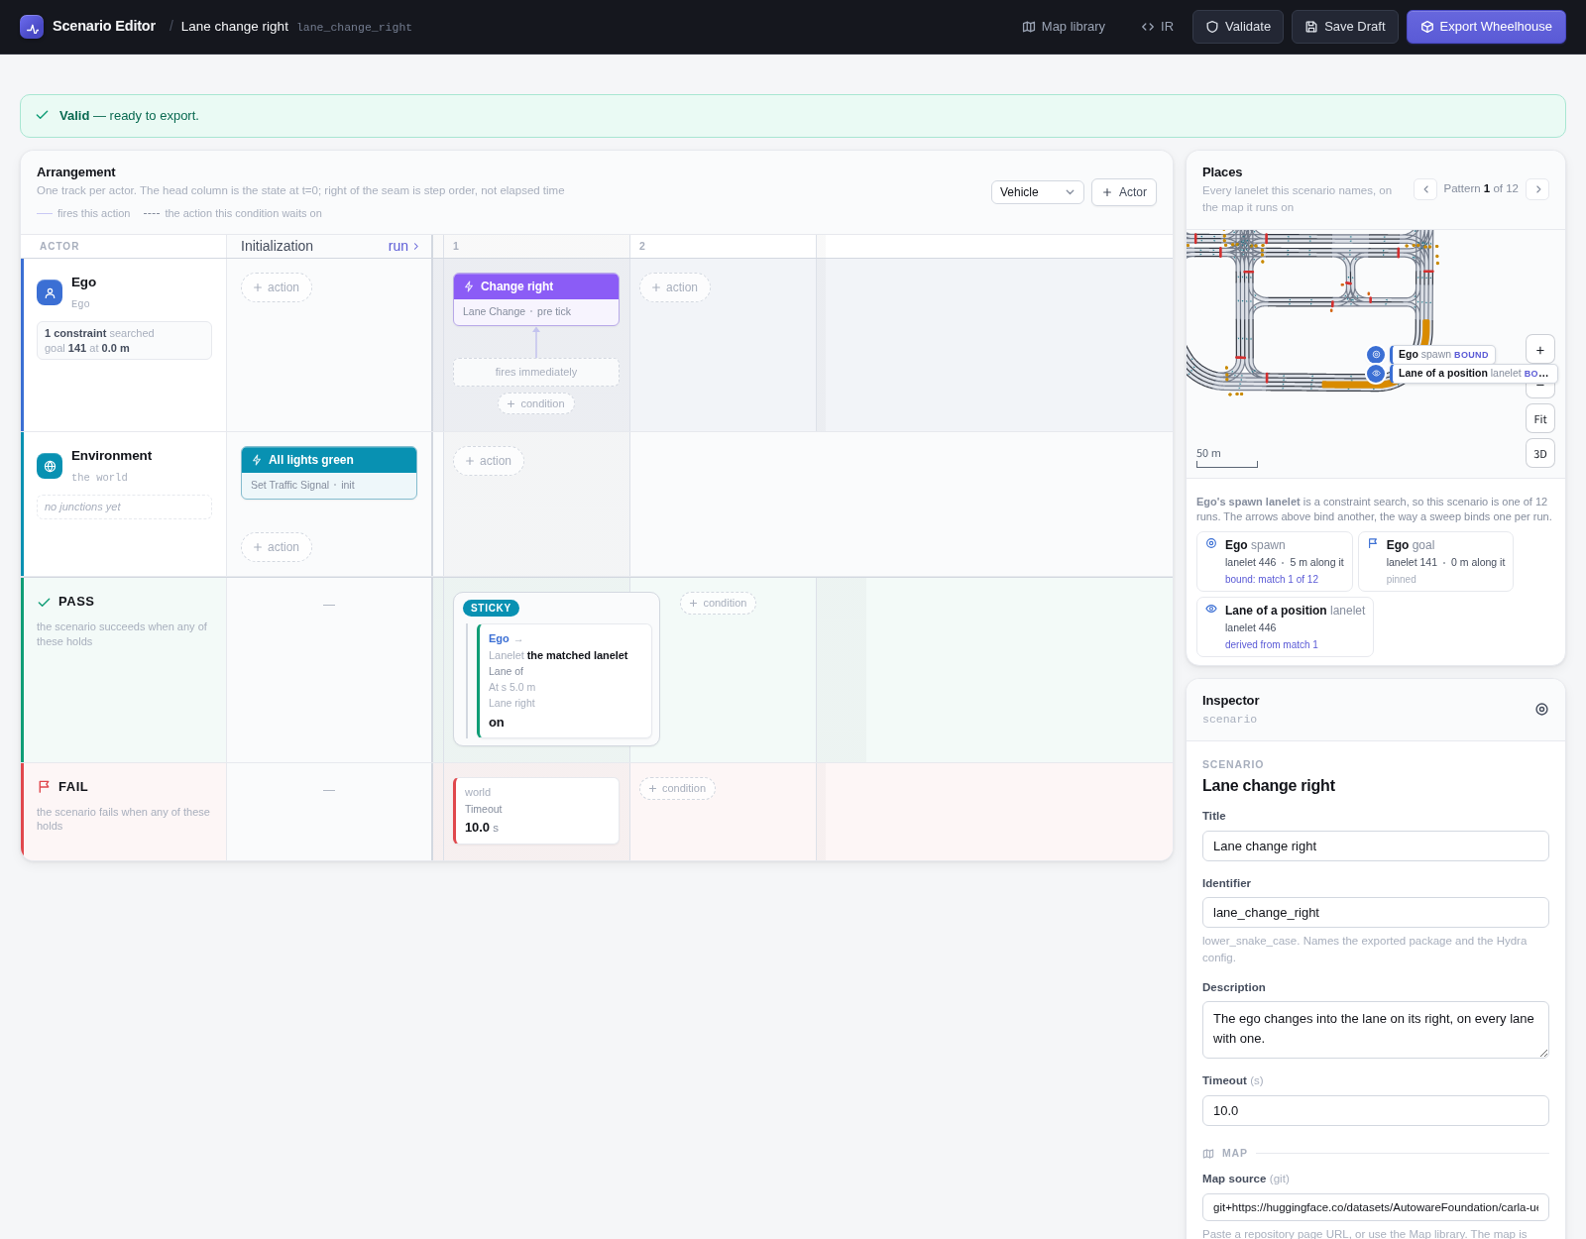Viewport: 1586px width, 1239px height.
Task: Click the Lane of a position map marker
Action: pos(1376,374)
